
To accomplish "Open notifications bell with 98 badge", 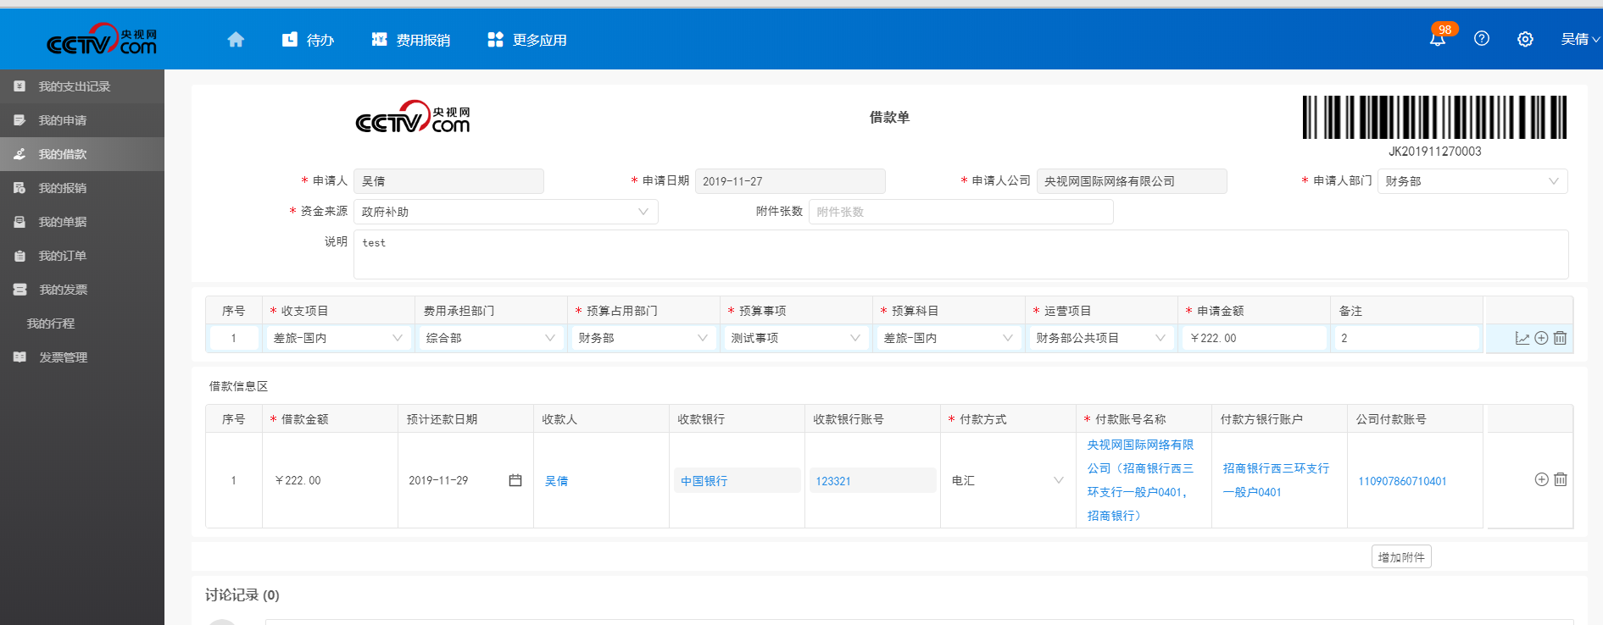I will point(1439,37).
